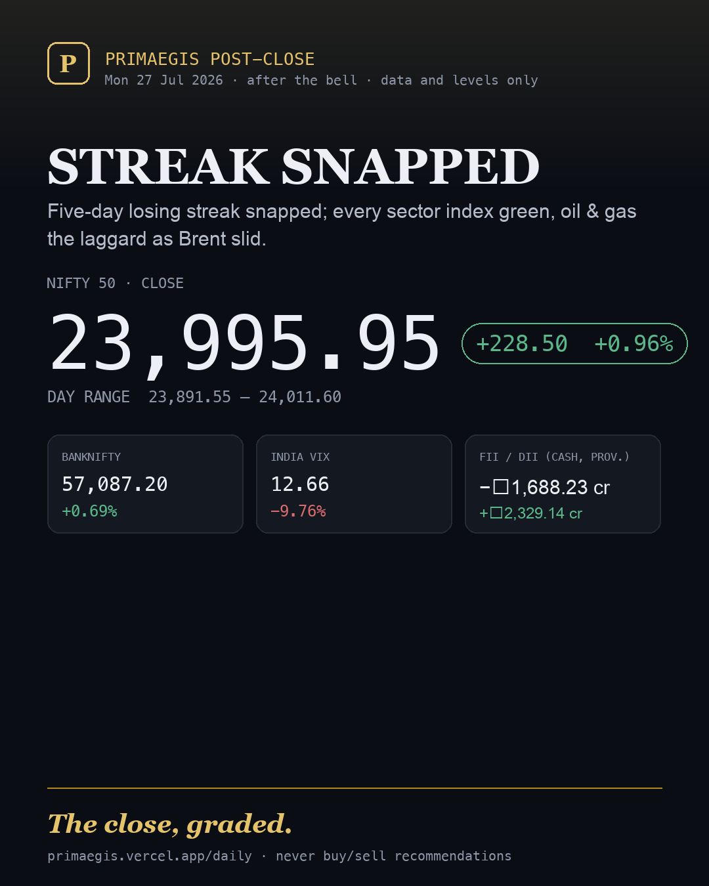This screenshot has height=886, width=709.
Task: Open the primaegis.vercel.app/daily link
Action: pyautogui.click(x=150, y=856)
